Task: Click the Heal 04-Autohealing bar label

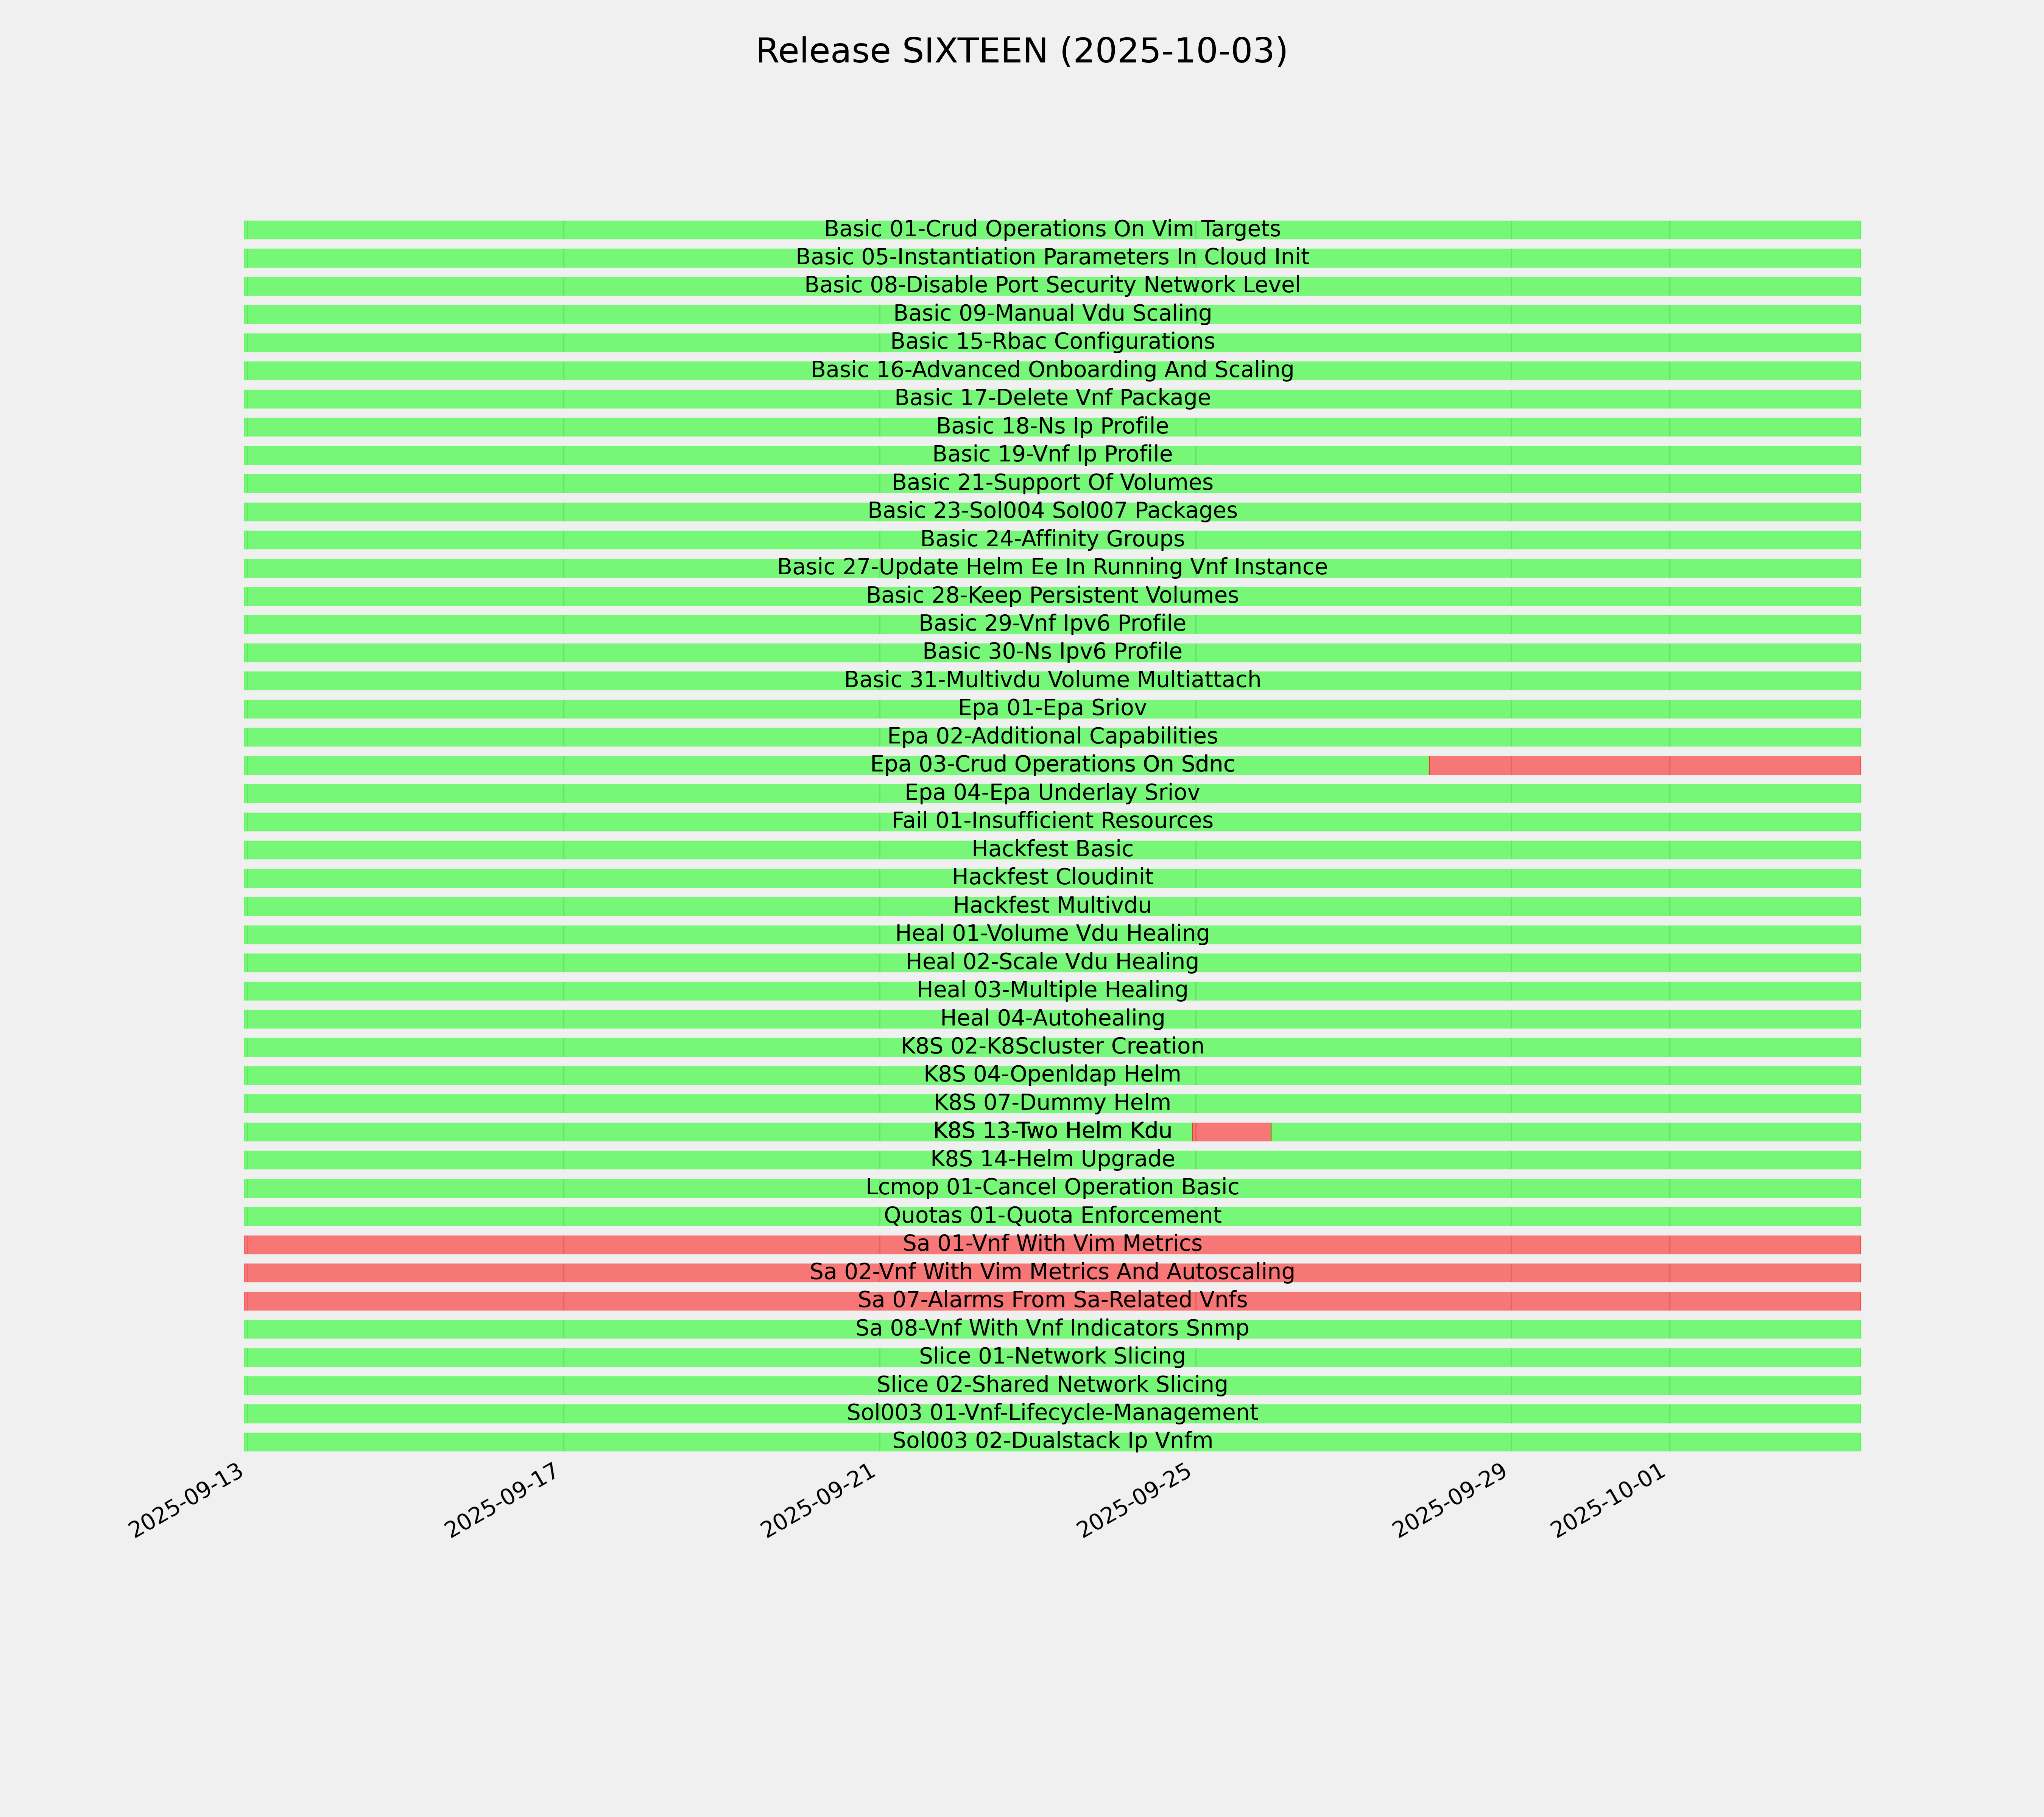Action: (1052, 1018)
